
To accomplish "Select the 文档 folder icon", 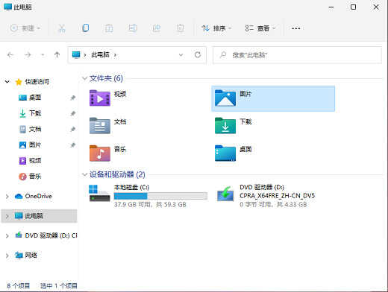I will (100, 126).
